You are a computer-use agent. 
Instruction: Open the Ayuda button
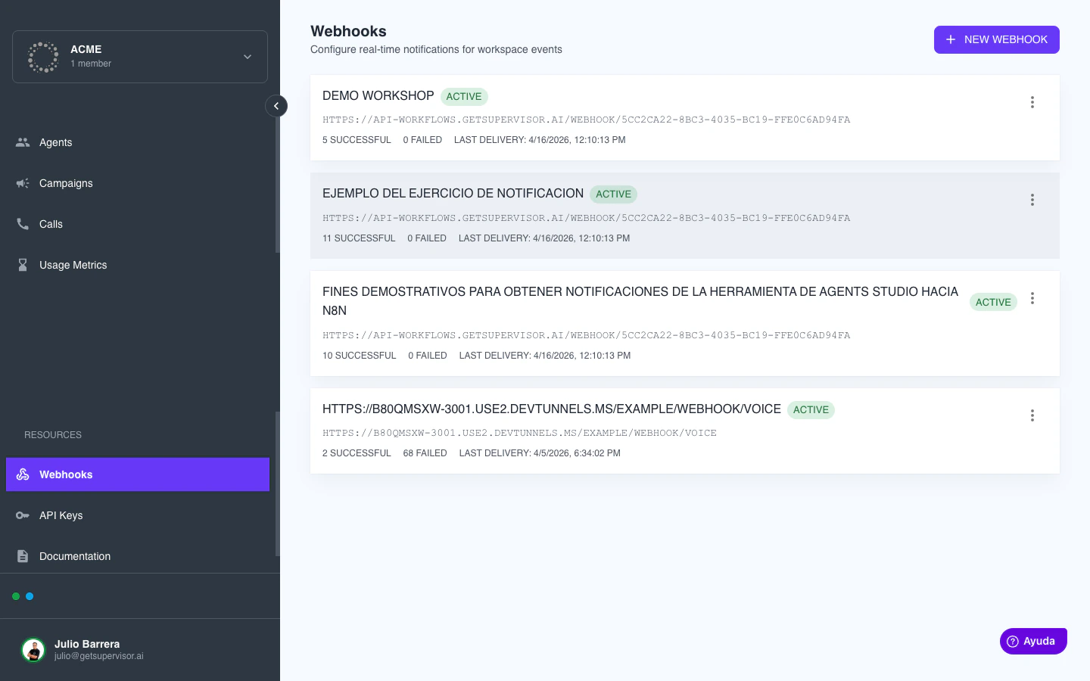[1033, 641]
